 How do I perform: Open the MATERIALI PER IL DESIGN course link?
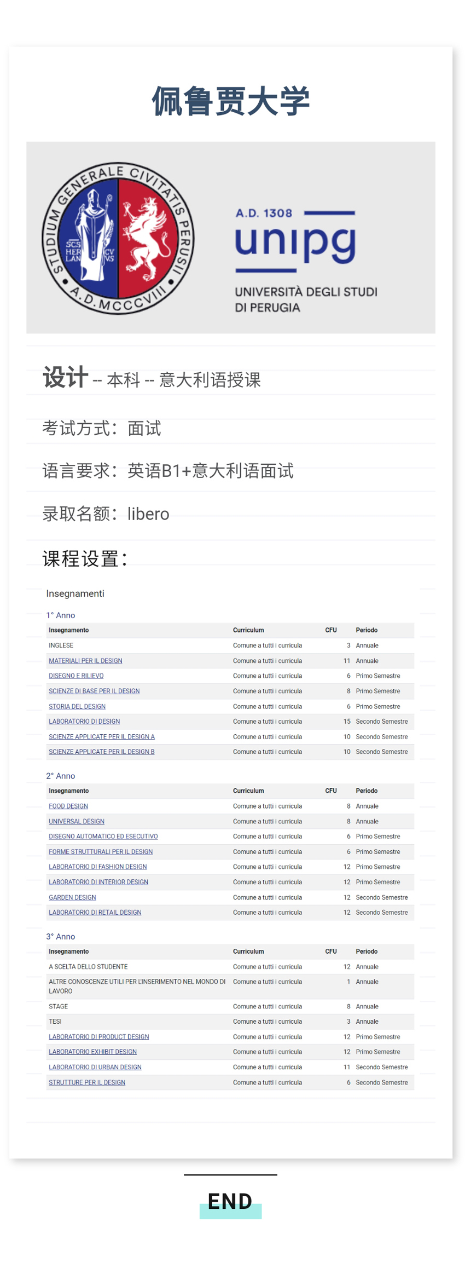(x=85, y=661)
